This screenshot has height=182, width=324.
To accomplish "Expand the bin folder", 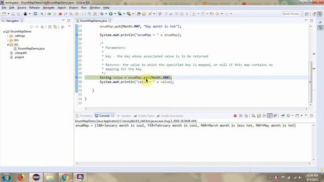I will click(x=8, y=40).
